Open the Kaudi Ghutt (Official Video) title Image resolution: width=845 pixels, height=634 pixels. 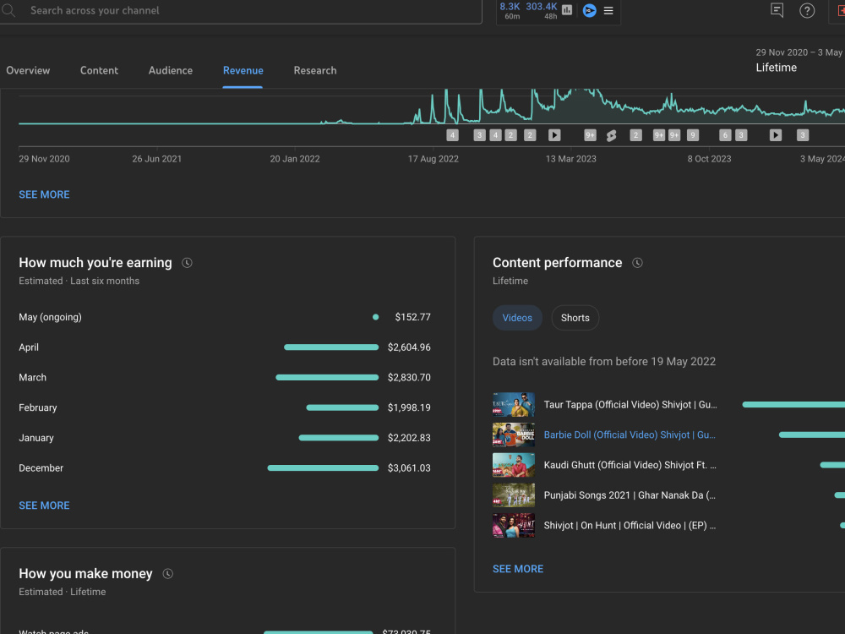pos(630,465)
